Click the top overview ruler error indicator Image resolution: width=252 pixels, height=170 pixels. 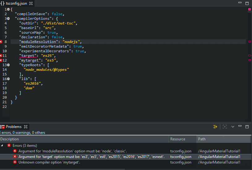250,10
